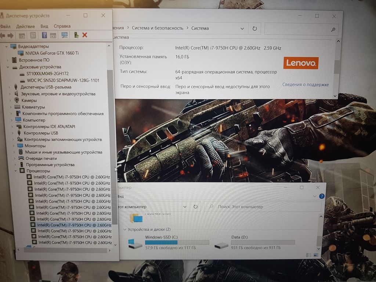Screen dimensions: 376x282
Task: Collapse the Устройства и диски section
Action: pyautogui.click(x=124, y=229)
